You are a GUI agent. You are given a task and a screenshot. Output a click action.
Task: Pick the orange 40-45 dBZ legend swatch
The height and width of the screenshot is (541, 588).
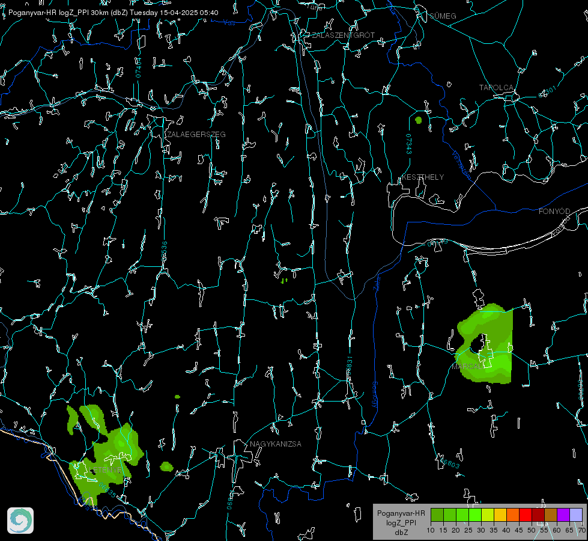point(513,515)
